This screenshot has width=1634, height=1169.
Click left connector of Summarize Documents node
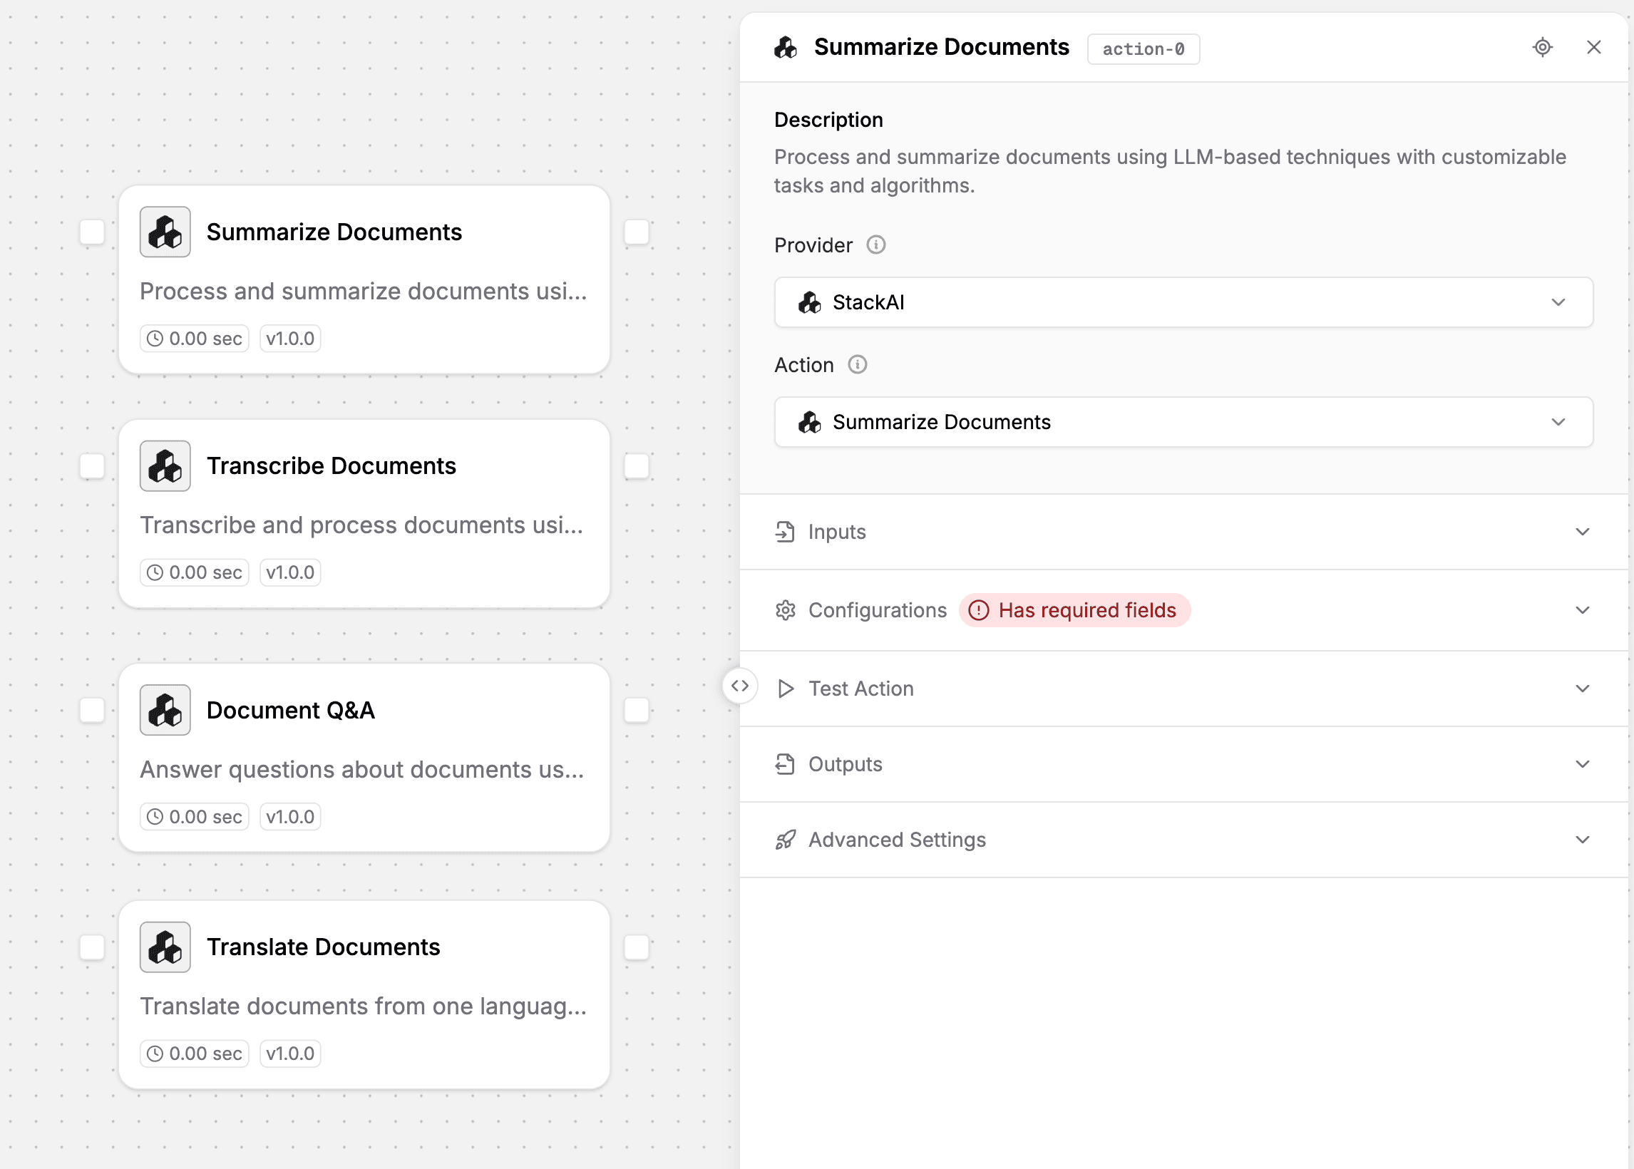(92, 232)
